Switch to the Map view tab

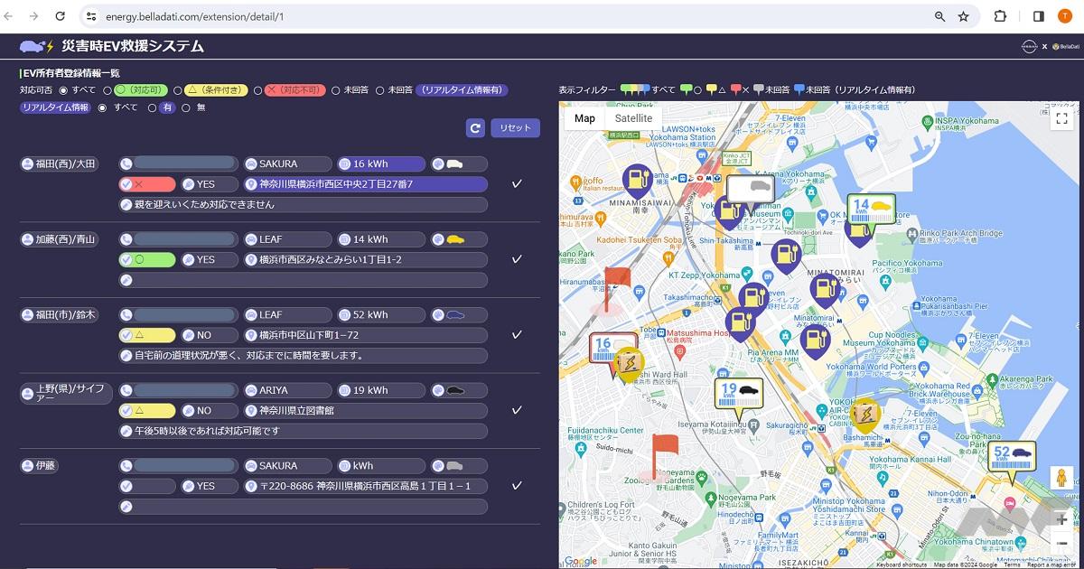584,118
